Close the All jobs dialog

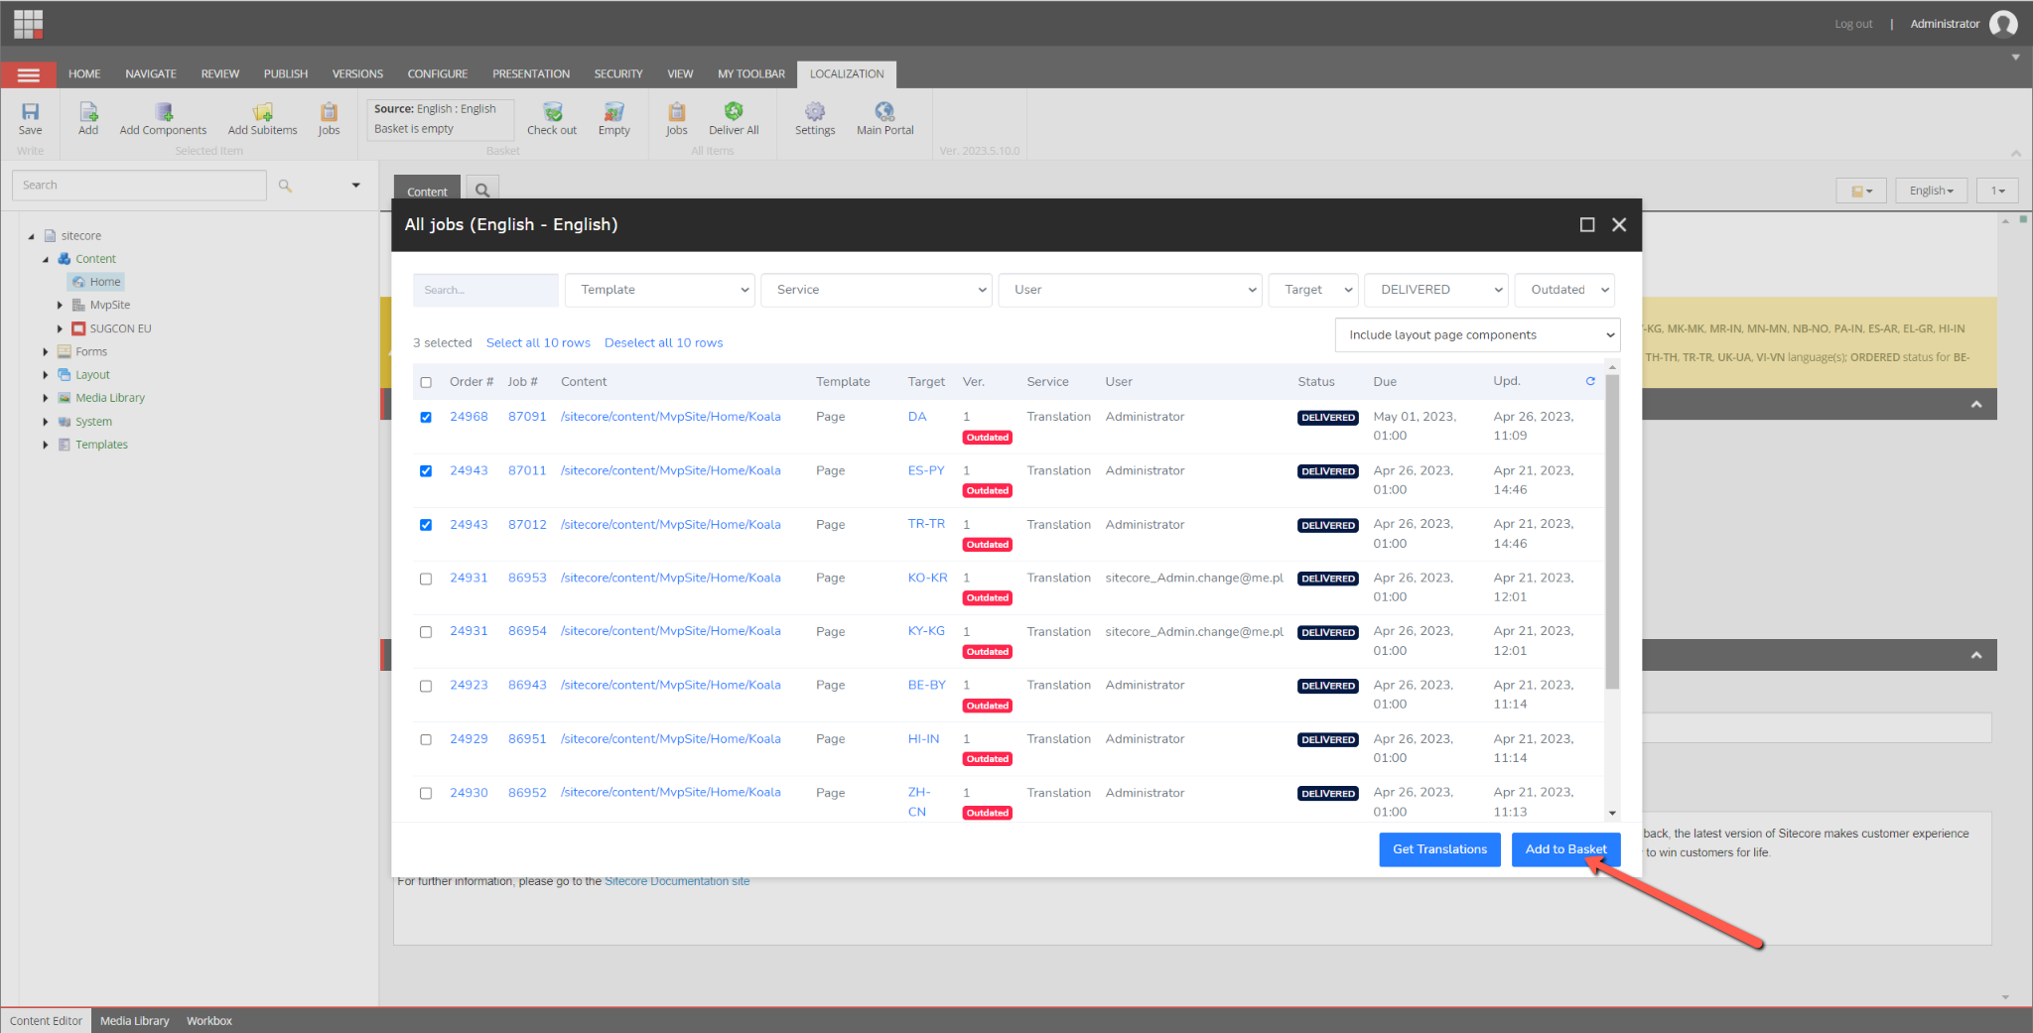1619,225
